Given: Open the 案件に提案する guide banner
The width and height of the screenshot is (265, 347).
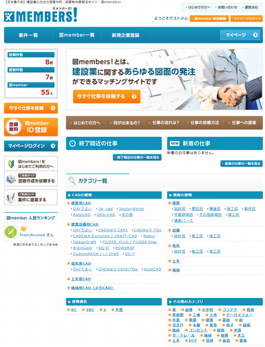Looking at the screenshot, I should point(31,198).
